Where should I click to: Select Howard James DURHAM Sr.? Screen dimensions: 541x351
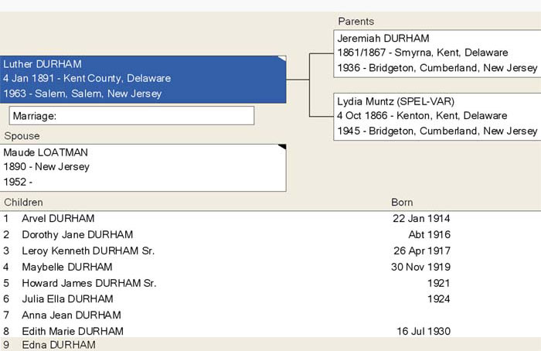89,284
